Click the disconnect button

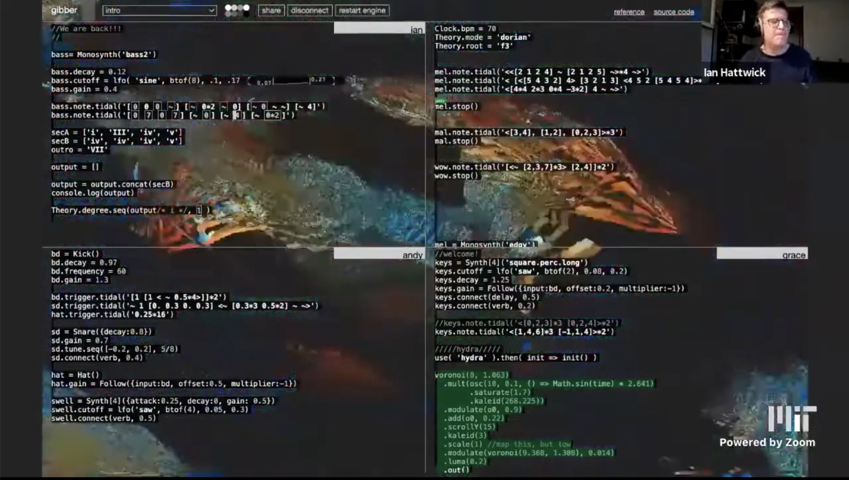pos(309,11)
